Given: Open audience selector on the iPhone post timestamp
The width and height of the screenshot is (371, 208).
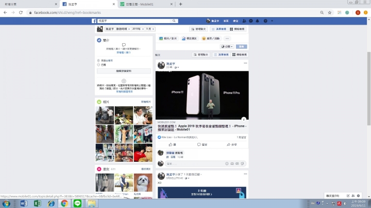Looking at the screenshot, I should (x=177, y=67).
